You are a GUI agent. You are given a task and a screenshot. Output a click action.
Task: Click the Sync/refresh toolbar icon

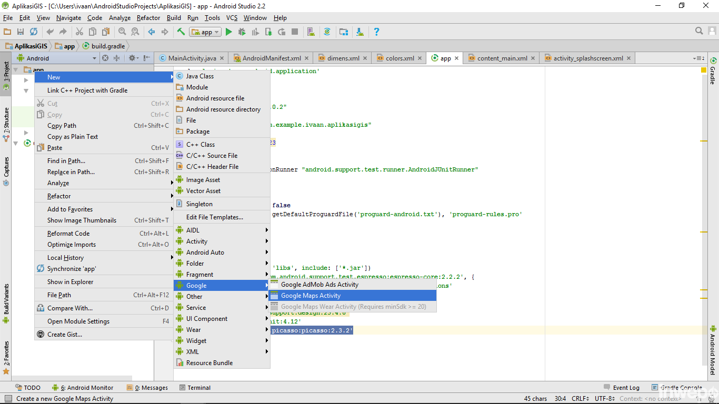34,32
